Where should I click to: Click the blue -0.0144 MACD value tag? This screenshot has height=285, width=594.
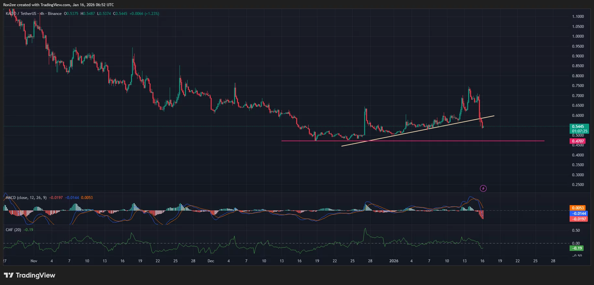click(578, 214)
